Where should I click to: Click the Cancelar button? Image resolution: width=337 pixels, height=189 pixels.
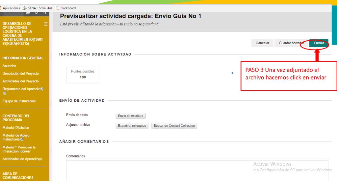[262, 43]
